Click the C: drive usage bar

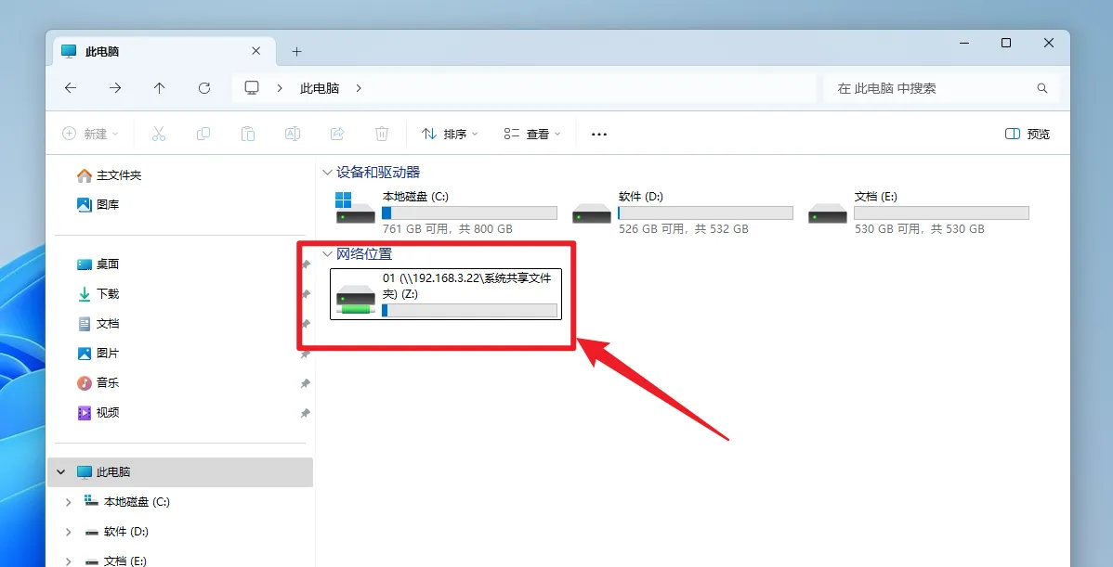coord(469,213)
